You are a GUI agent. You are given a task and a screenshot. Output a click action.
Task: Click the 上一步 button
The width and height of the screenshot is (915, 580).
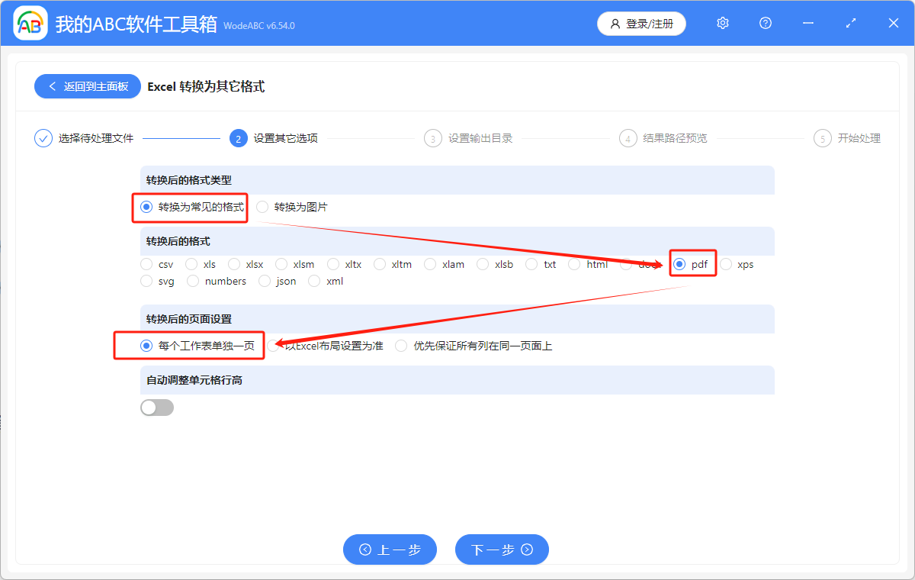(x=390, y=549)
